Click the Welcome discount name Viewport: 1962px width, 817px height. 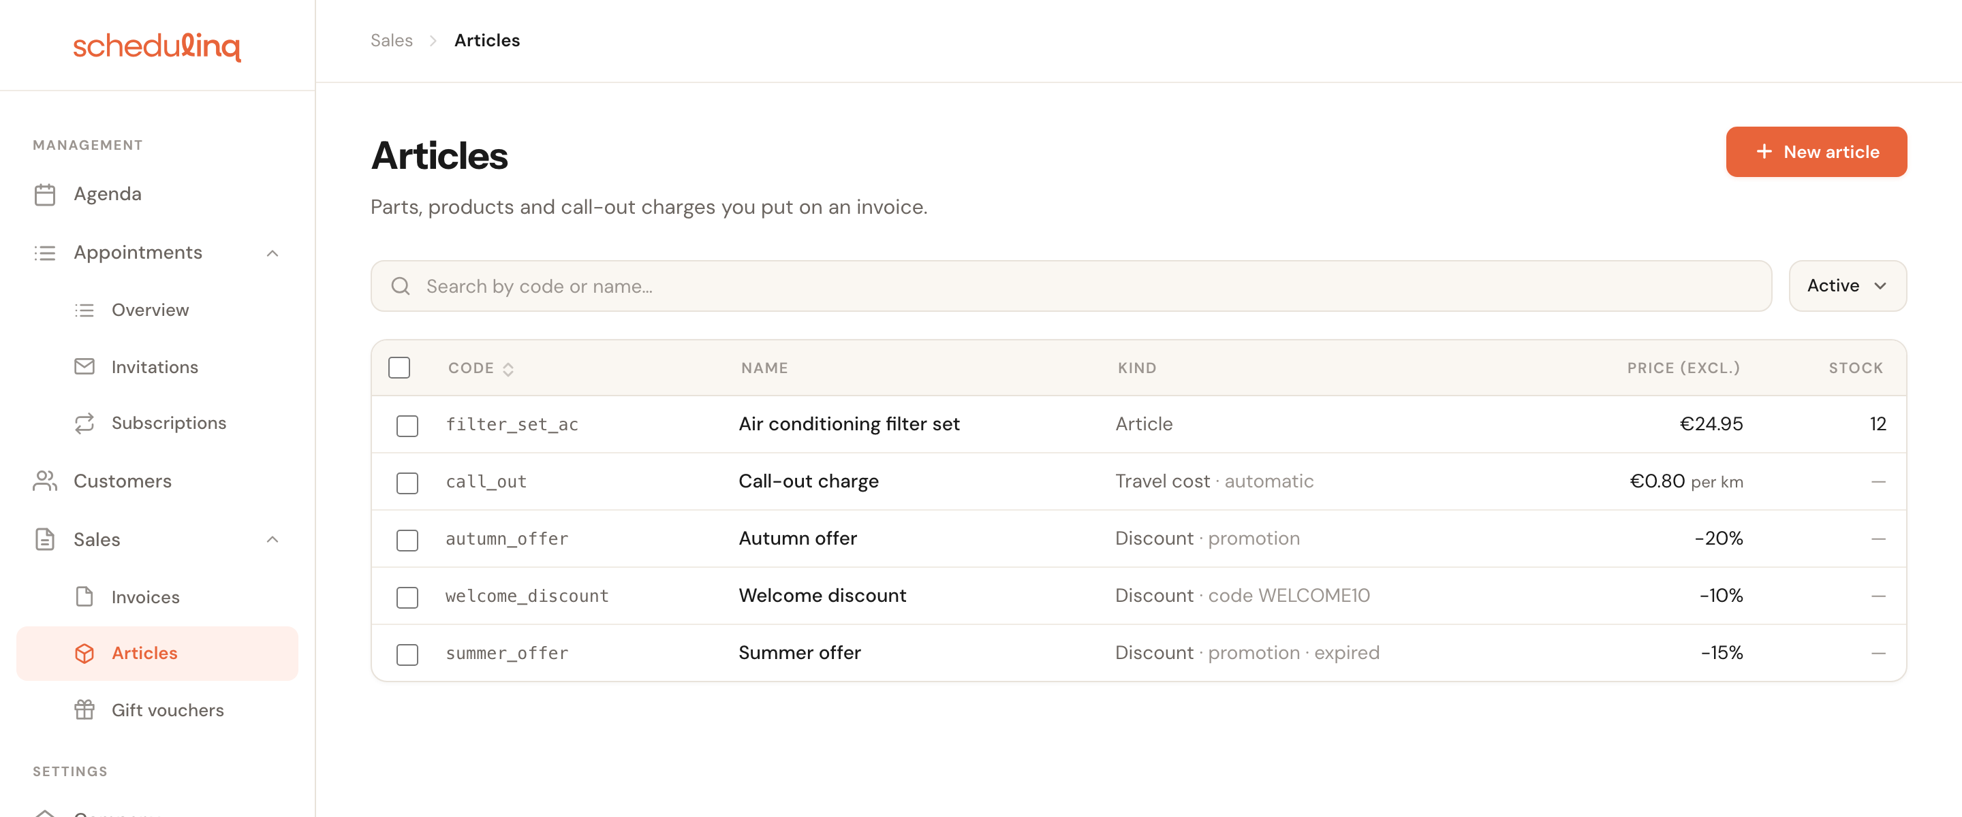coord(822,594)
